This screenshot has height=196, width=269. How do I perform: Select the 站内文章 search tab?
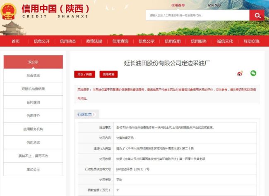point(214,5)
